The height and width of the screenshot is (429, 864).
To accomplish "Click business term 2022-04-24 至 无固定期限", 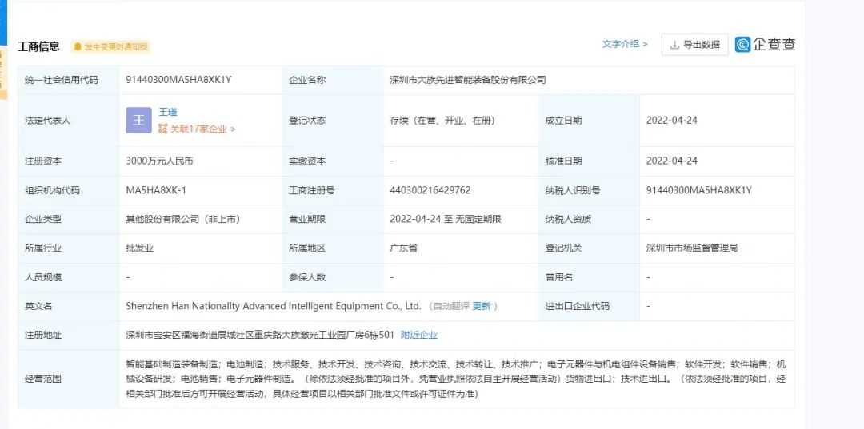I will (446, 219).
